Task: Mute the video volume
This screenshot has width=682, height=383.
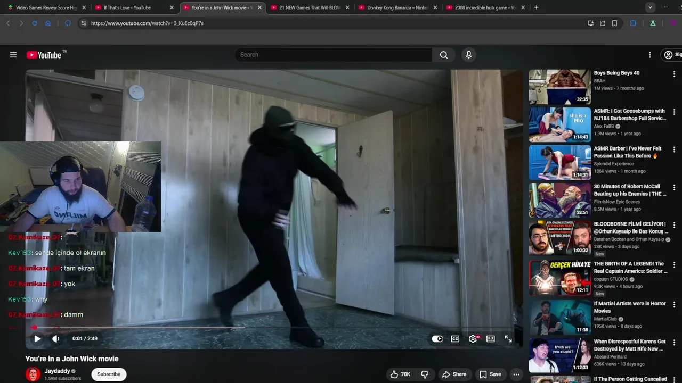Action: (x=56, y=338)
